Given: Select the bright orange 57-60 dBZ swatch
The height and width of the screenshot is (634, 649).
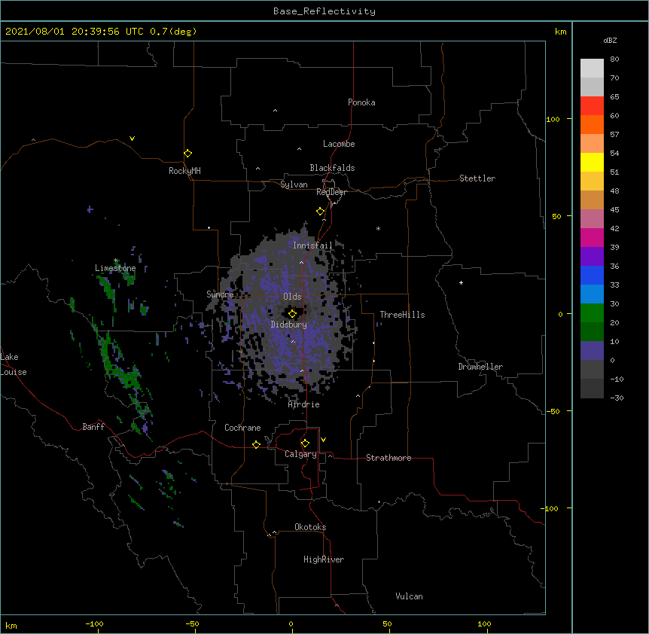Looking at the screenshot, I should coord(592,124).
